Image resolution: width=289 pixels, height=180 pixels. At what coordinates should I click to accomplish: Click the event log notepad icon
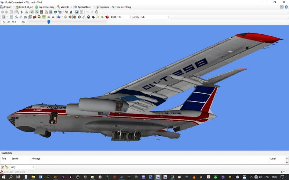pyautogui.click(x=2, y=167)
